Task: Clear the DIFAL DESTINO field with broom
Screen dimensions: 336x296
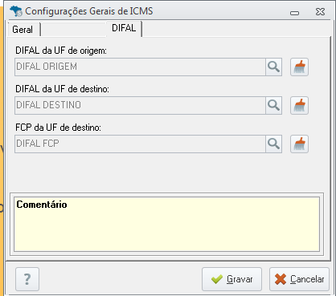Action: tap(299, 105)
